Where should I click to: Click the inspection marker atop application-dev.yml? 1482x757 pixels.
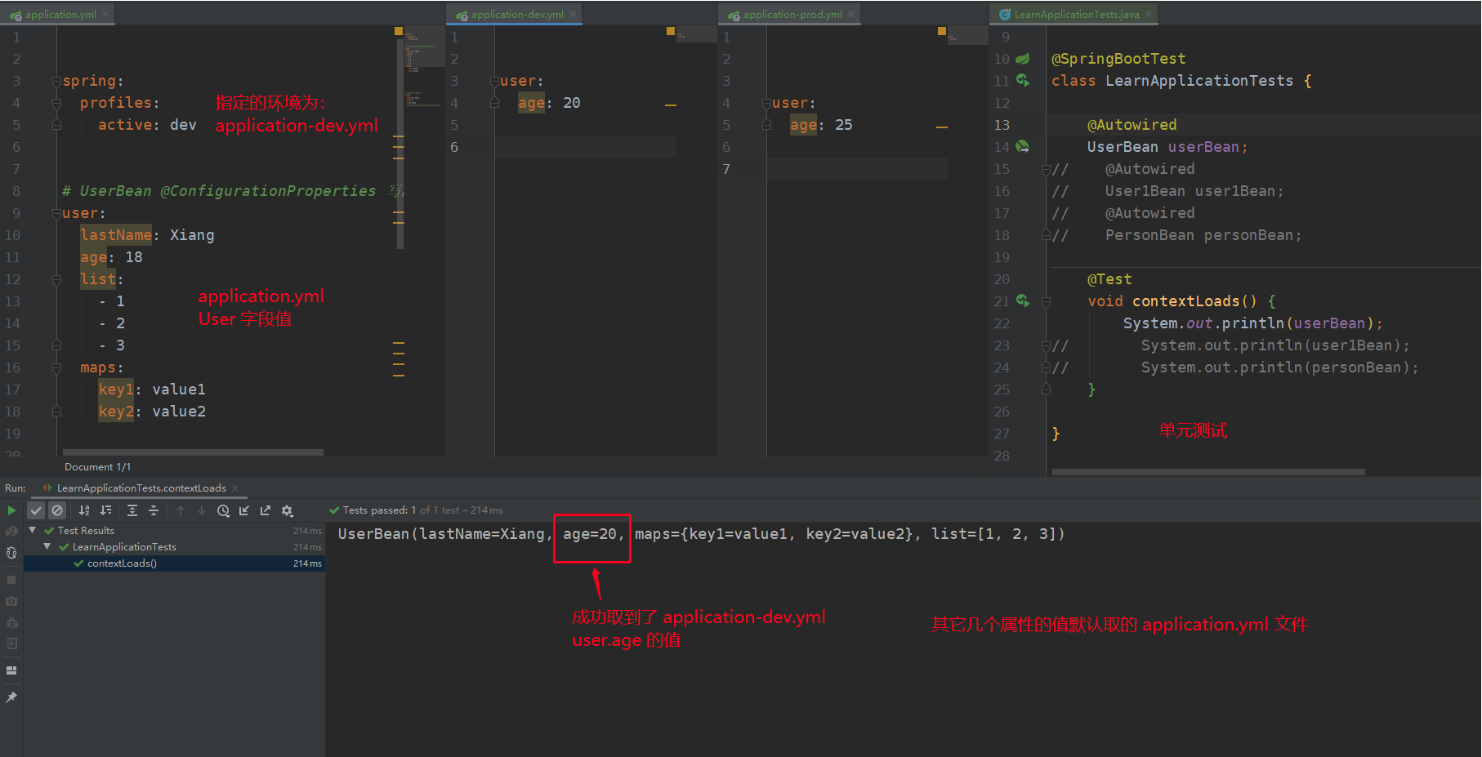point(671,31)
